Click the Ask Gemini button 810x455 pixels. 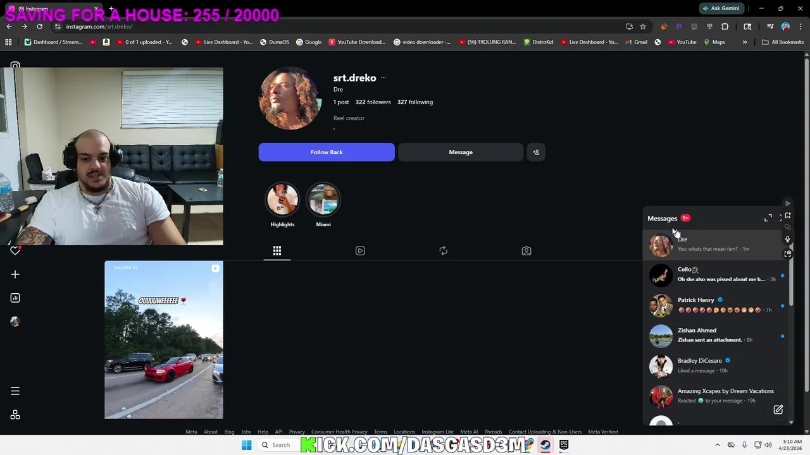point(721,8)
